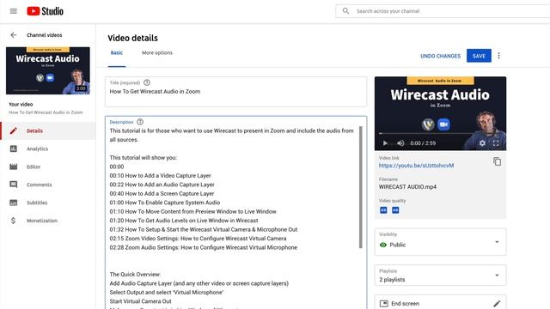Screen dimensions: 550x309
Task: Click the description box scrollbar
Action: tap(361, 187)
